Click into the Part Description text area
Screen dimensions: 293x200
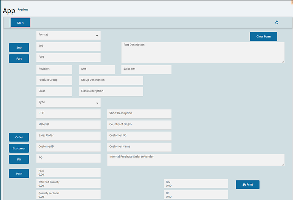click(203, 52)
